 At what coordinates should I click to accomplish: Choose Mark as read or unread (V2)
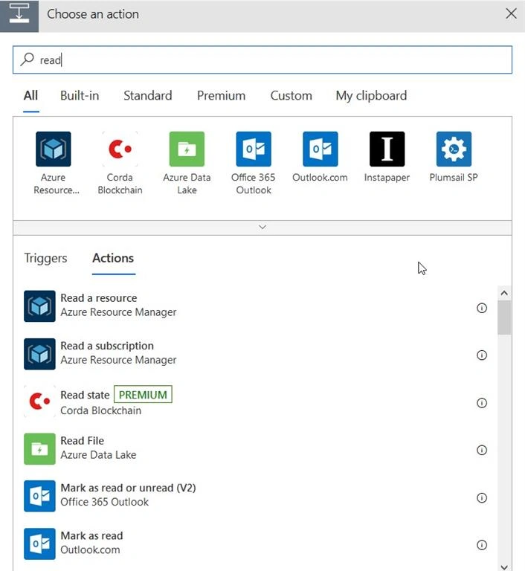(255, 496)
